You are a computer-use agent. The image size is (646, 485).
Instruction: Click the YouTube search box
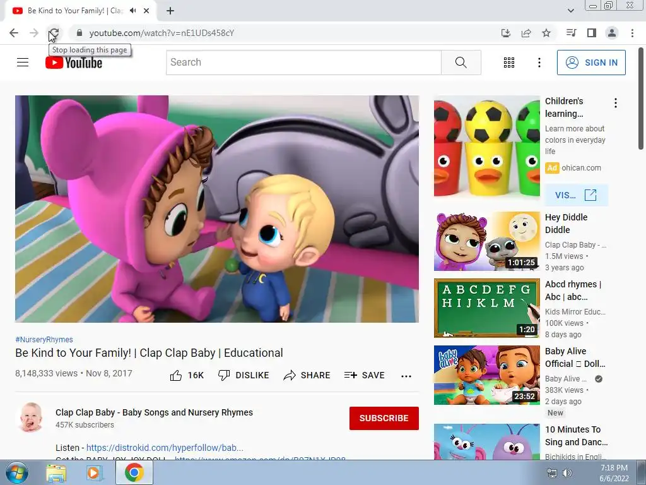(303, 63)
